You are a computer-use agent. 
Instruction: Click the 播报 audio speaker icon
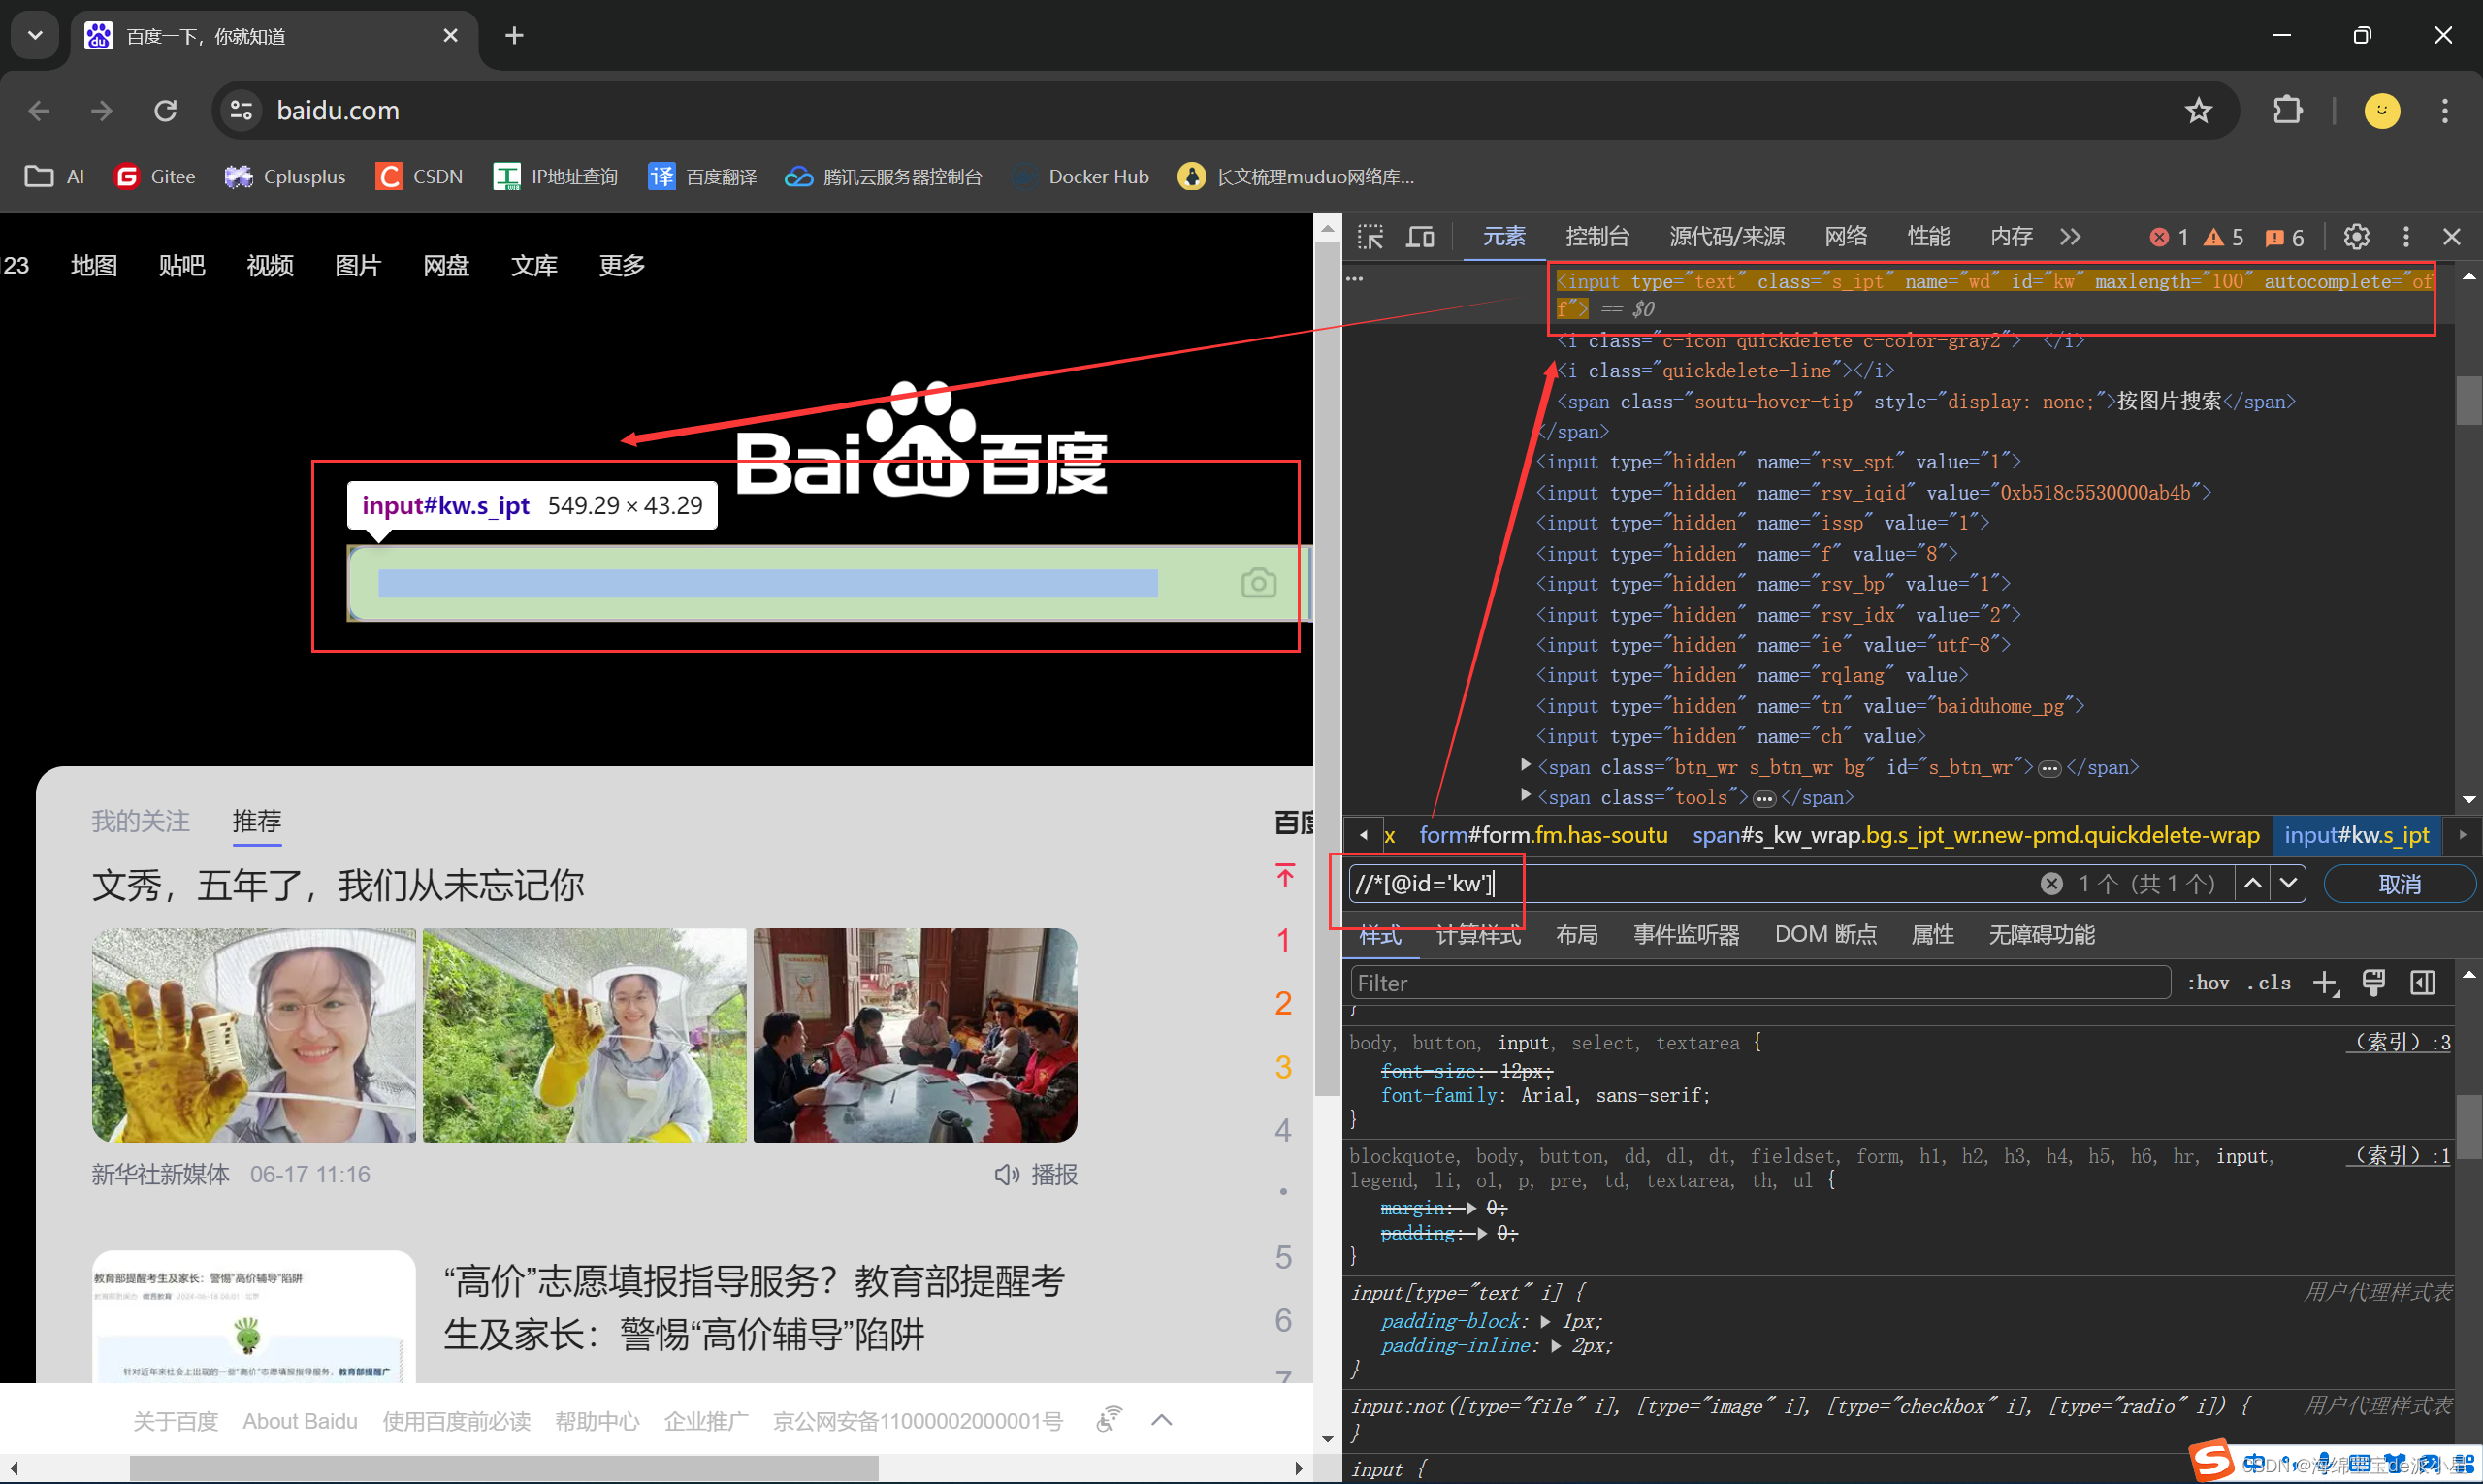(1006, 1175)
